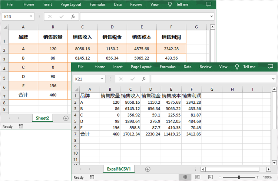Image resolution: width=278 pixels, height=181 pixels.
Task: Click zoom slider handle
Action: click(239, 177)
